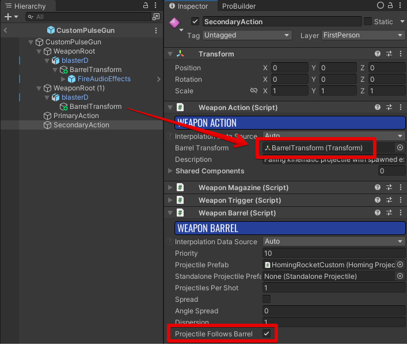Open Weapon Barrel context menu

click(401, 213)
